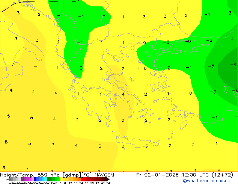Click the '-4' temperature value on the map
This screenshot has height=184, width=238.
click(231, 39)
